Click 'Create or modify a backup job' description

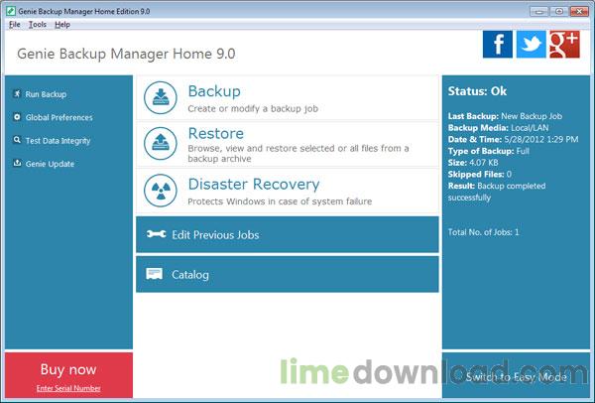(253, 108)
